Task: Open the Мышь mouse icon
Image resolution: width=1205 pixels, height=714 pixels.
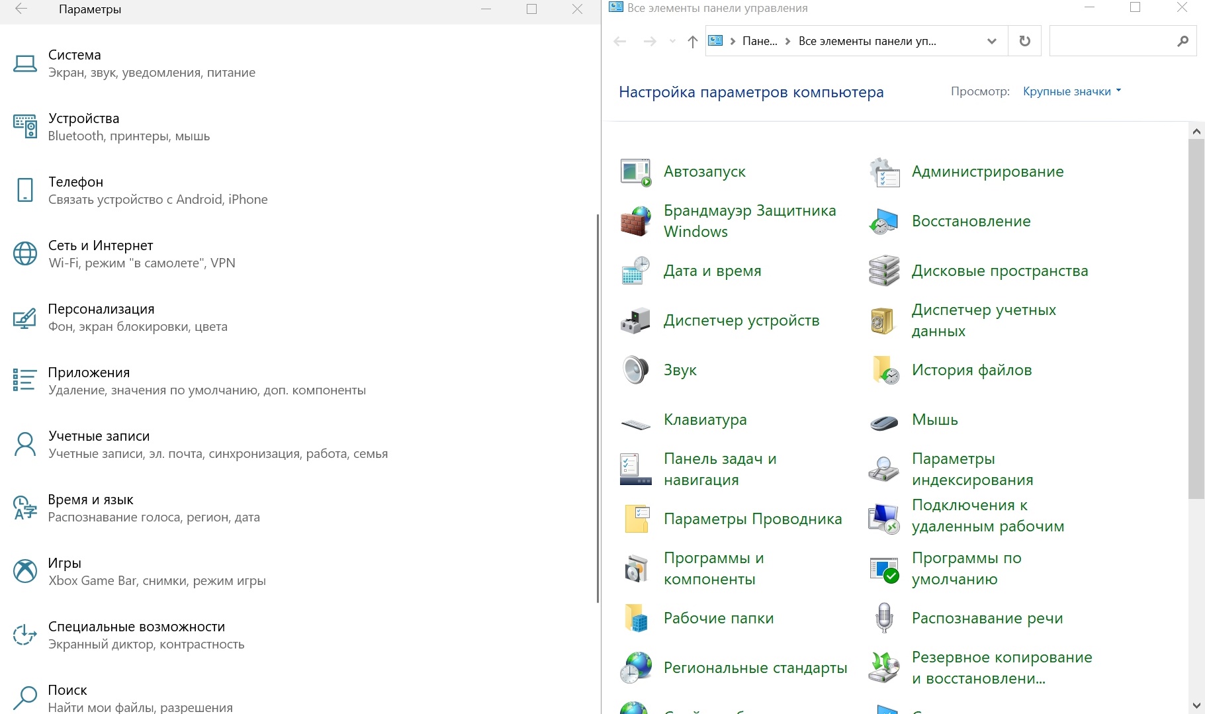Action: [883, 422]
